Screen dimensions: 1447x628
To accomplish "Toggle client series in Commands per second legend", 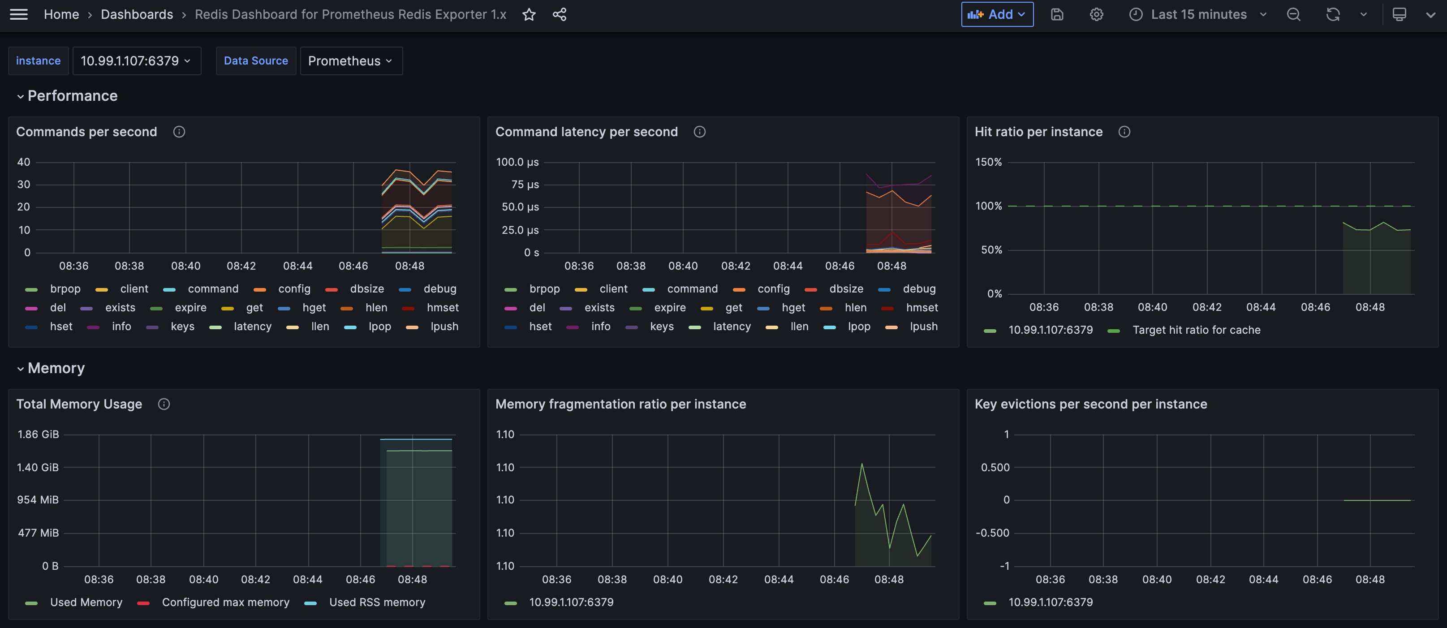I will pos(134,289).
